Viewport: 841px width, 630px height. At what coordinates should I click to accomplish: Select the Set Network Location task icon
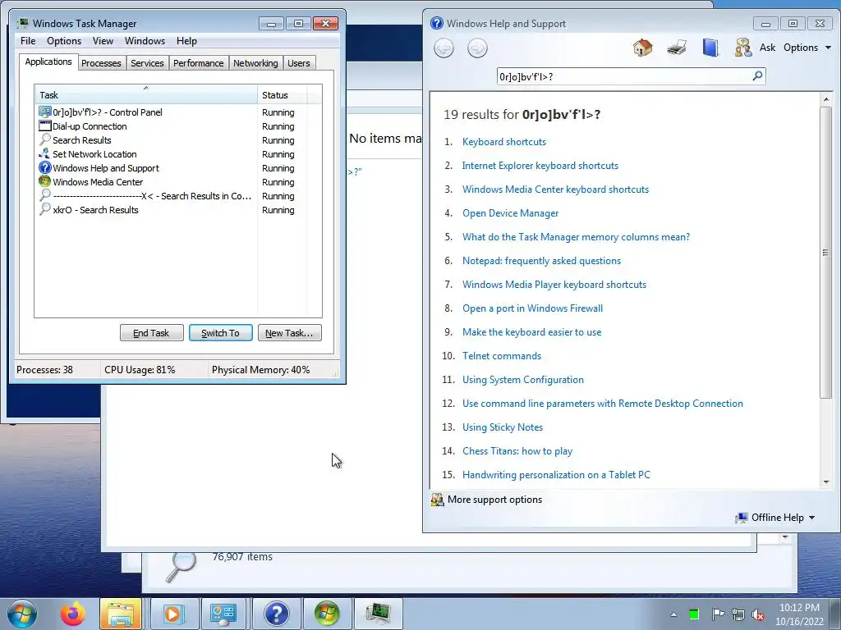point(45,153)
